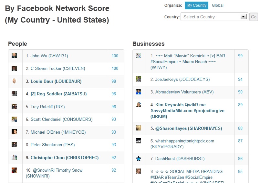This screenshot has height=183, width=260.
Task: Open Louie Baur's avatar thumbnail
Action: (14, 81)
